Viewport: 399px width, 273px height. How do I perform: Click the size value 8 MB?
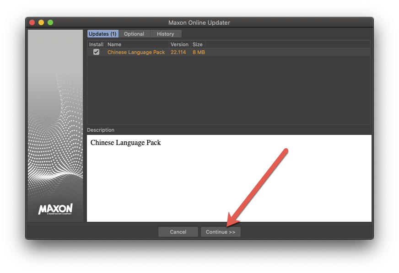(199, 52)
